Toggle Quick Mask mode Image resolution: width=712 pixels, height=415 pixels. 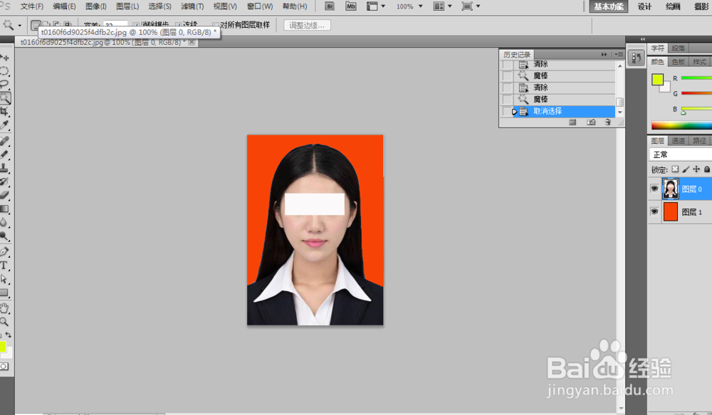[x=4, y=367]
